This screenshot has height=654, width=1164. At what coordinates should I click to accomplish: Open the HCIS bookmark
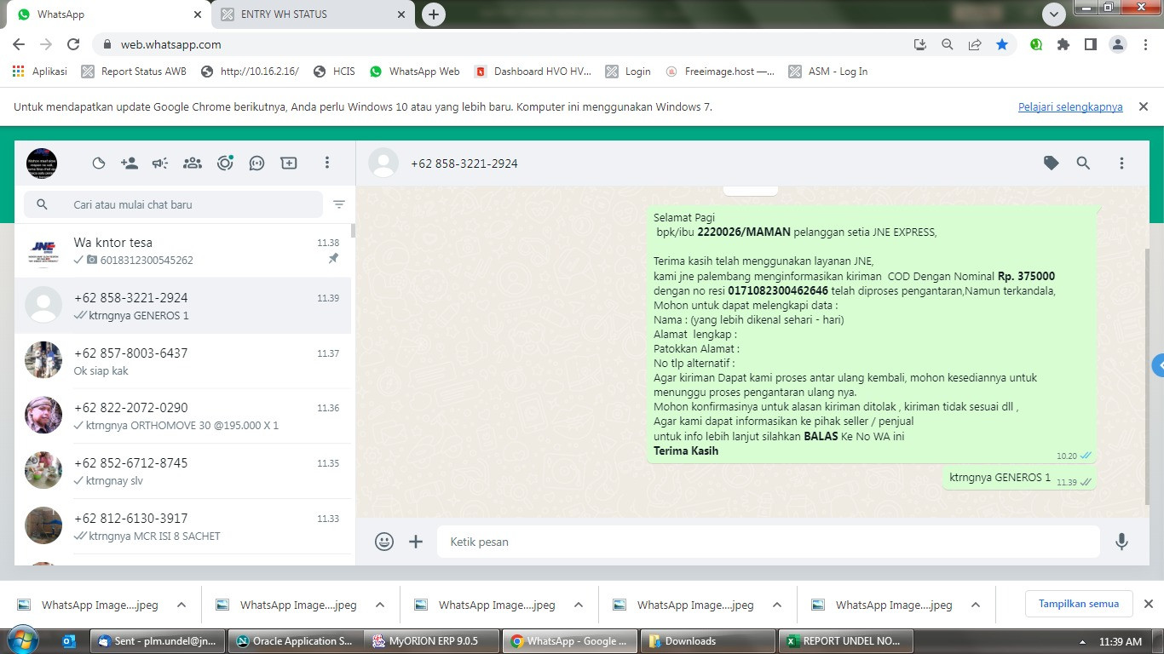point(334,72)
